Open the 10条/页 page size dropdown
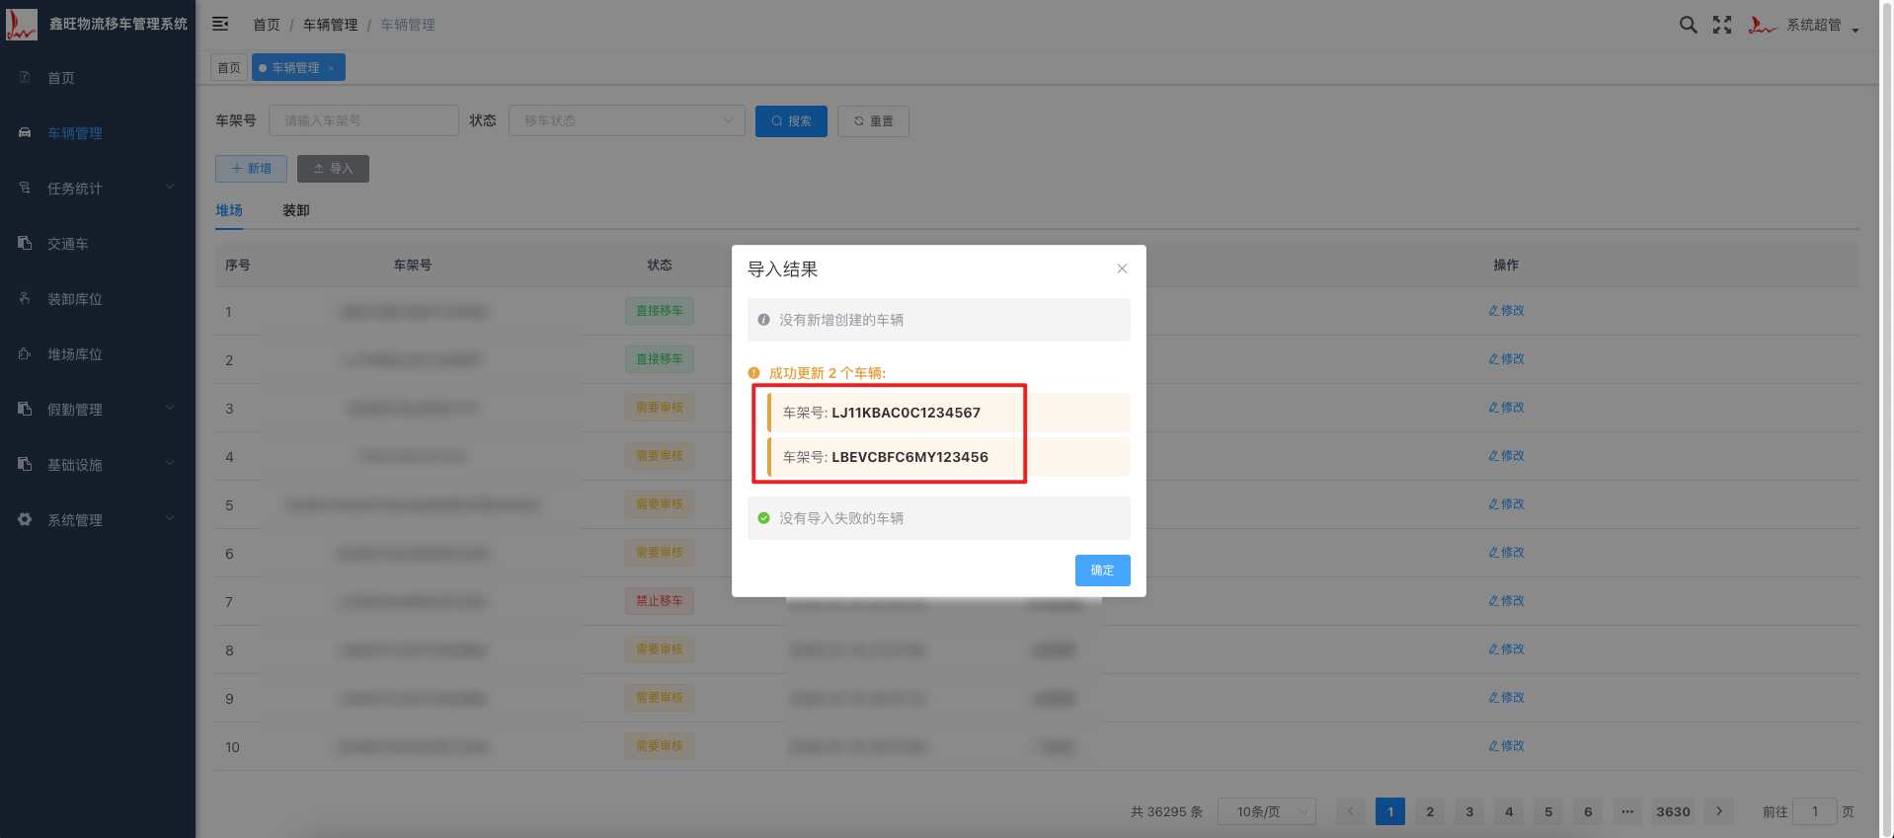The width and height of the screenshot is (1894, 838). pyautogui.click(x=1267, y=811)
